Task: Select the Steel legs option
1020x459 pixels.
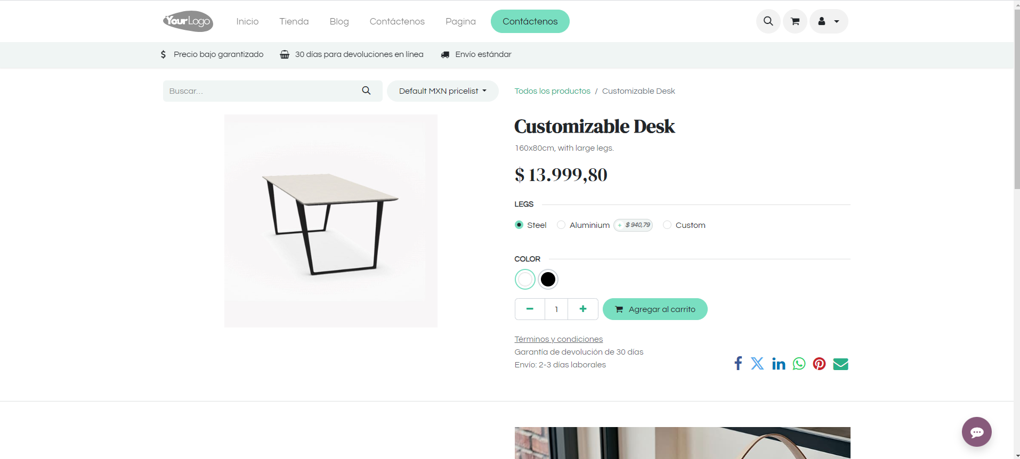Action: (519, 225)
